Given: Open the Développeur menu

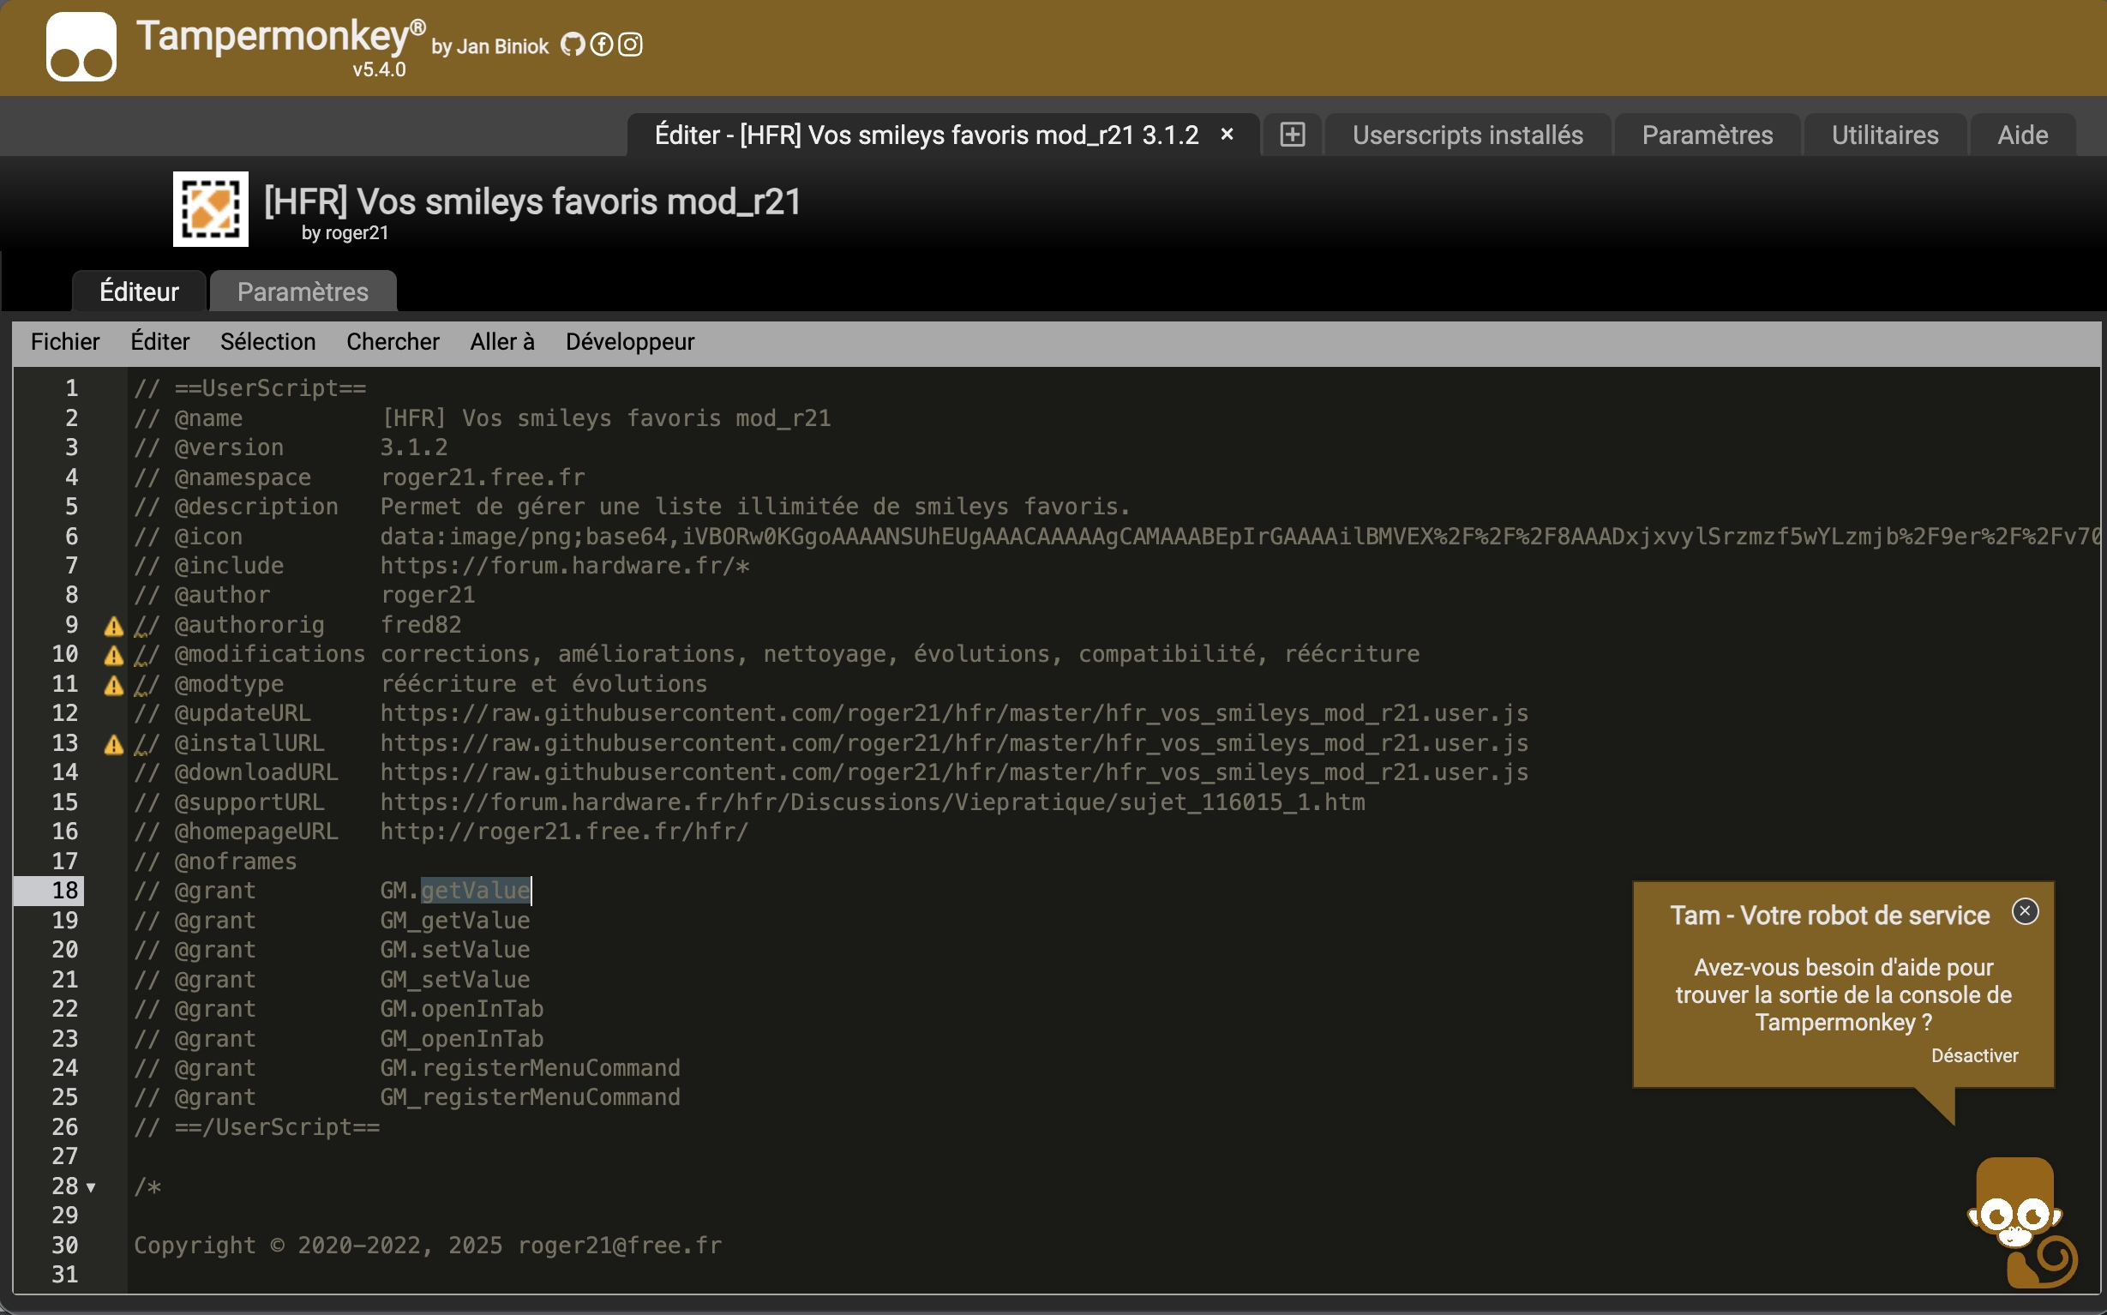Looking at the screenshot, I should click(629, 342).
